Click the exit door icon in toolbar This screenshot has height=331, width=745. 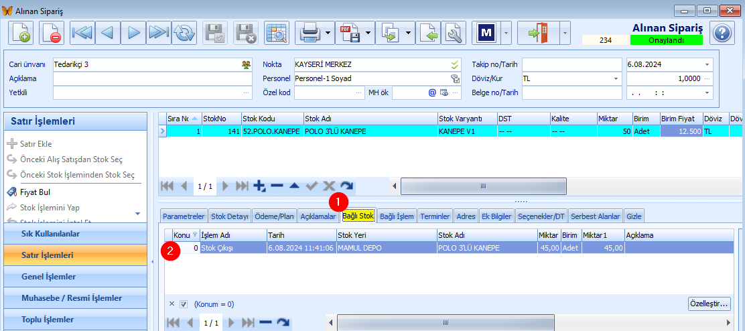click(539, 33)
